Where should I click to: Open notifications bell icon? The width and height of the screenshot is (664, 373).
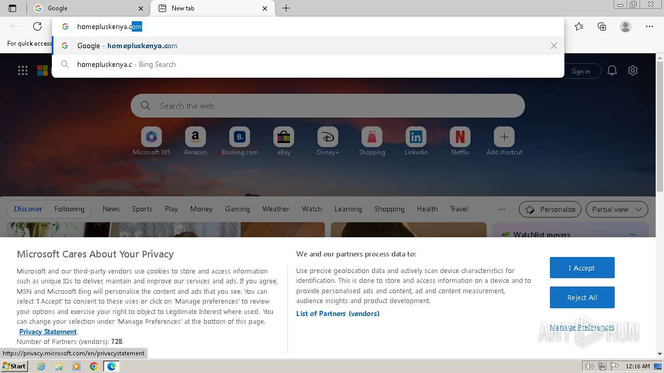click(612, 70)
